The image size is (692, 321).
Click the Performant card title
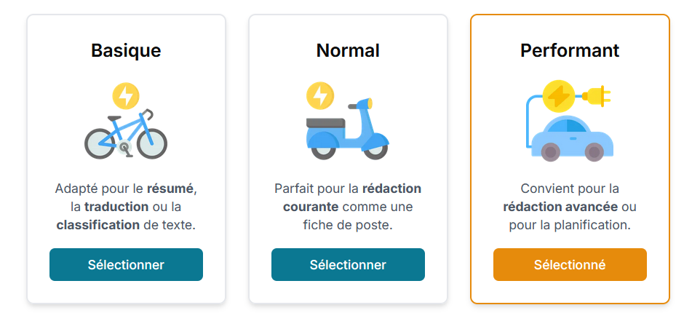point(570,50)
